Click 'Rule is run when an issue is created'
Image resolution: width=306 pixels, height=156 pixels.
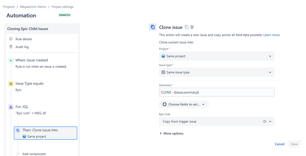[41, 66]
